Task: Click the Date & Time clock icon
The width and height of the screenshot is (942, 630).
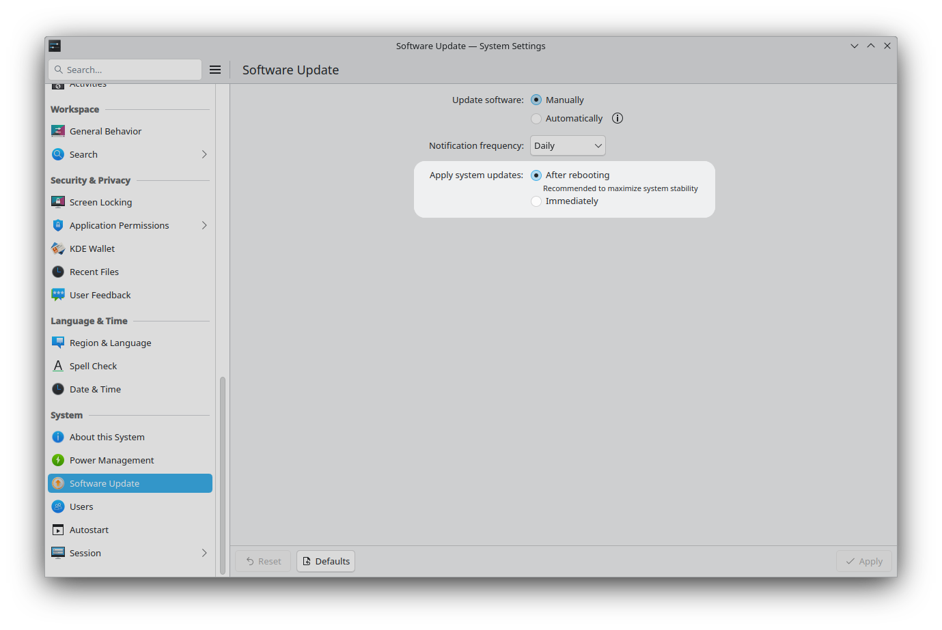Action: pos(58,389)
